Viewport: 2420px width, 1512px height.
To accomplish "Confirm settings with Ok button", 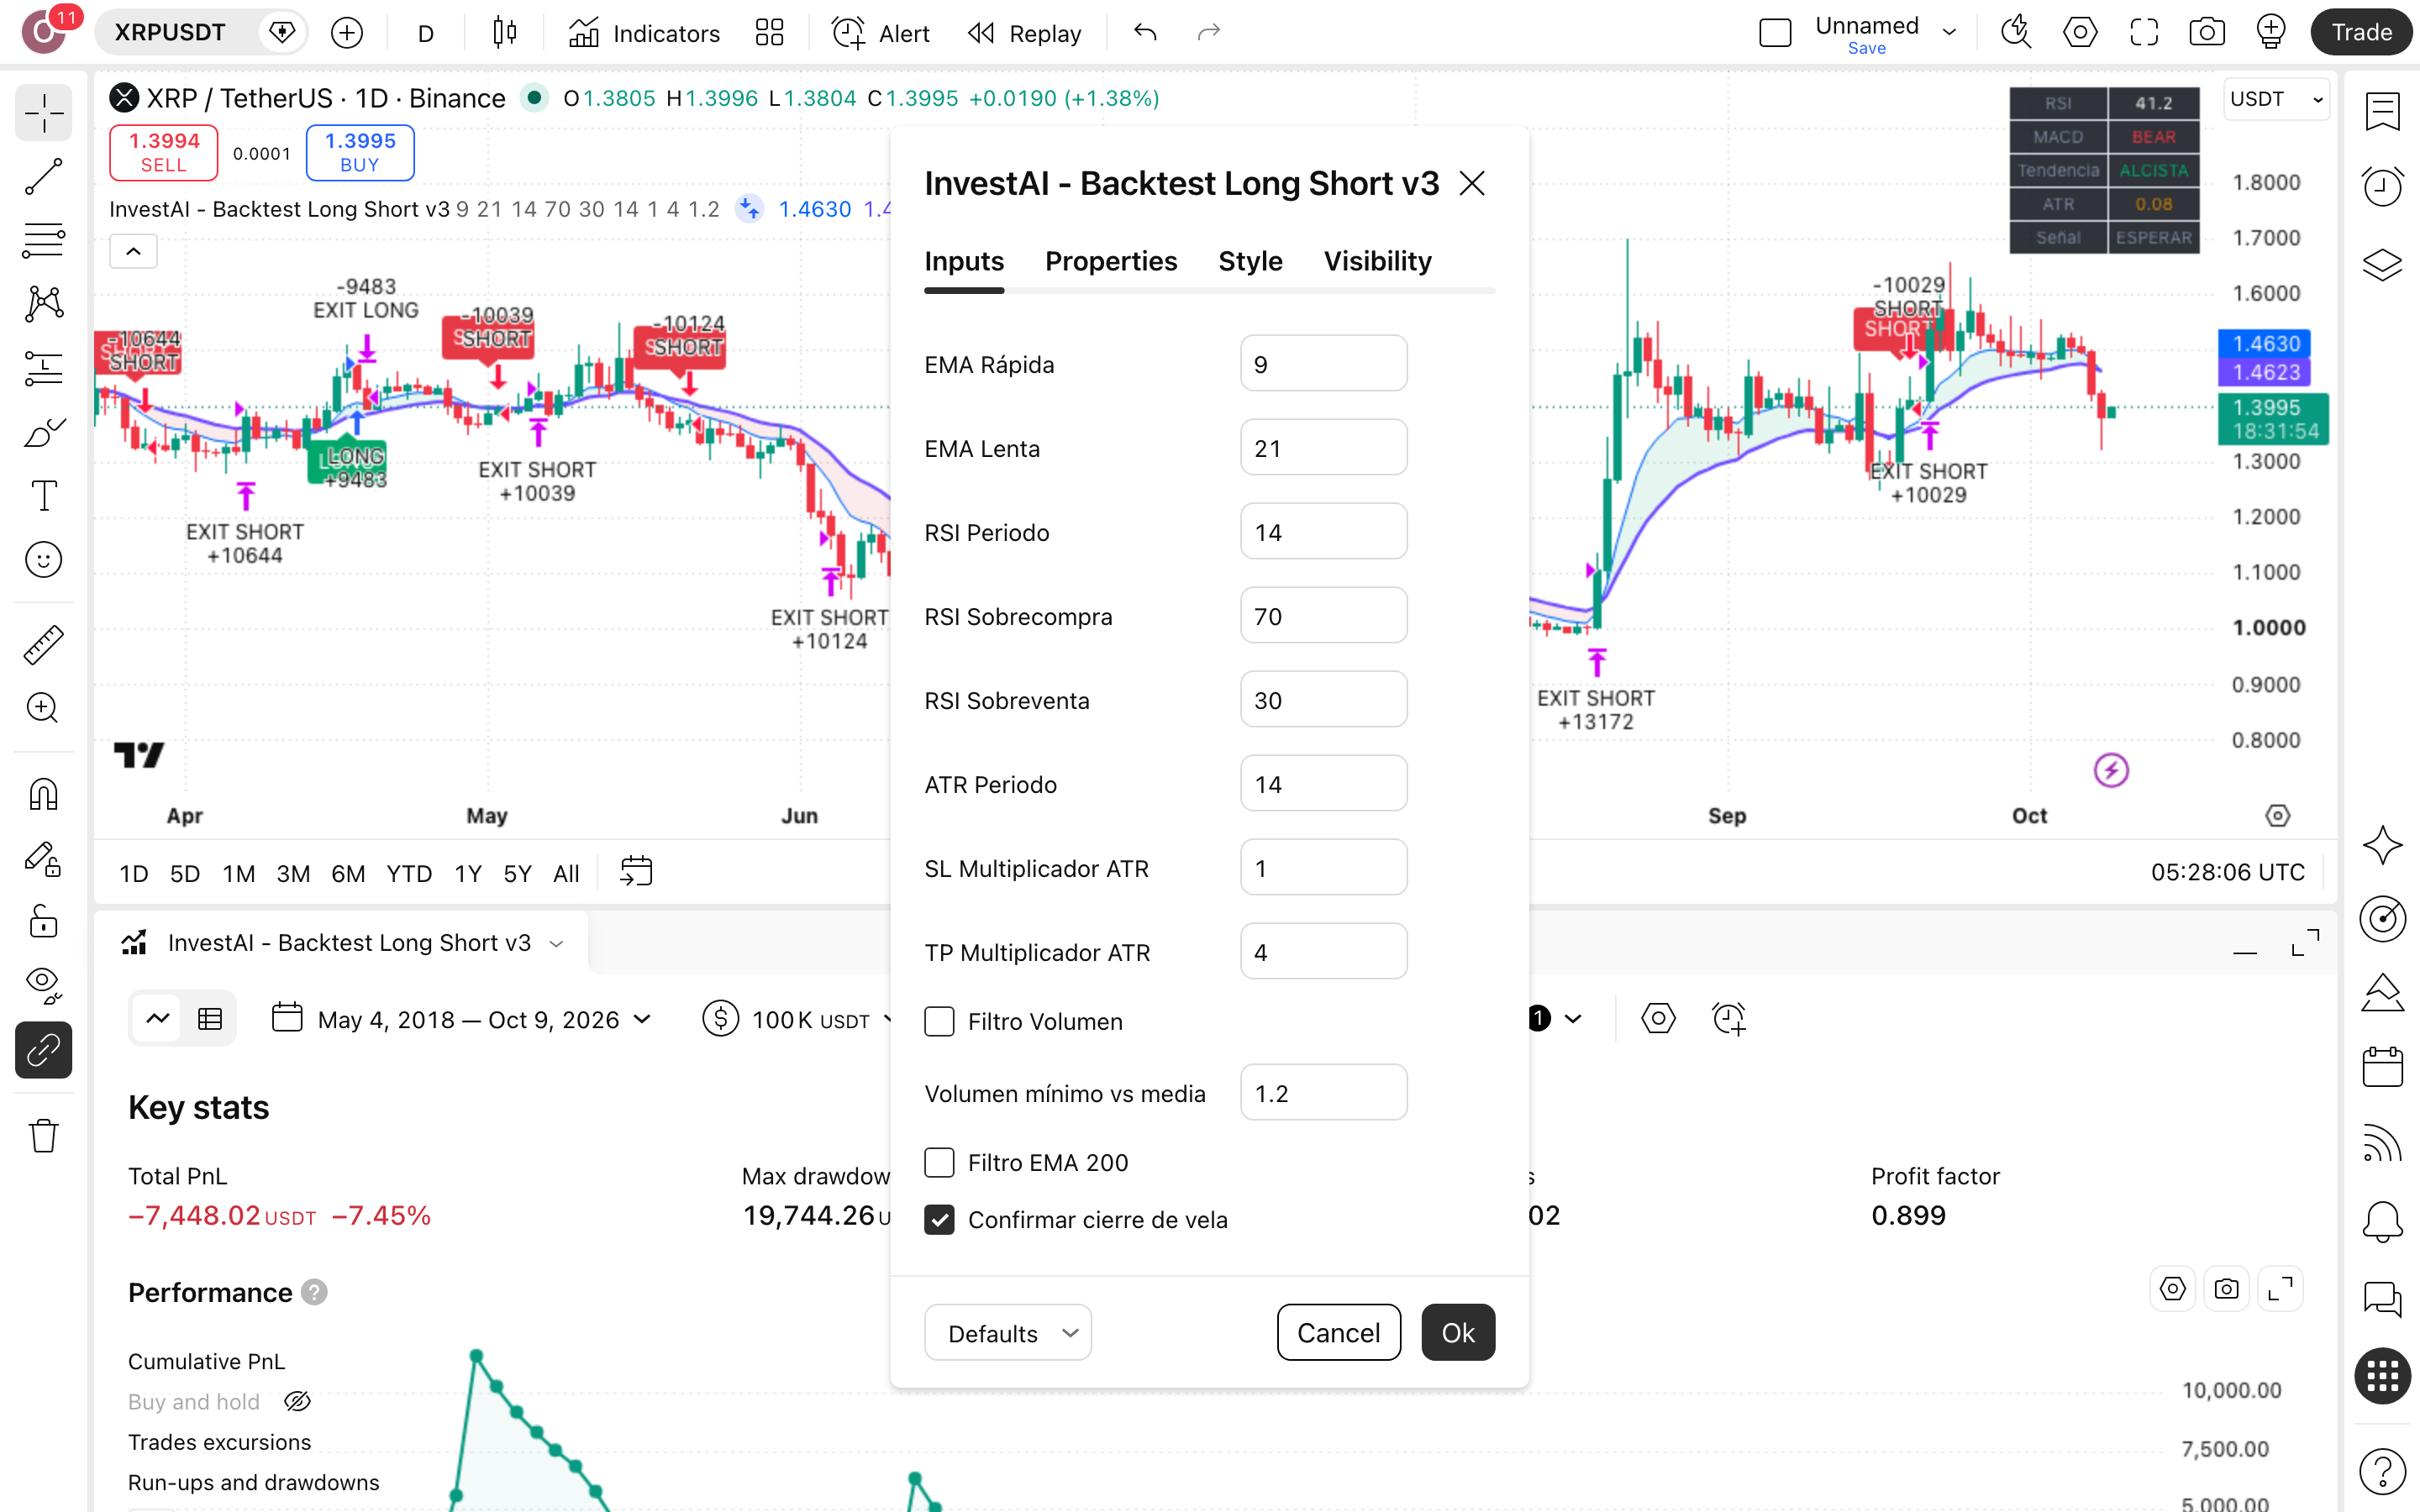I will tap(1458, 1332).
